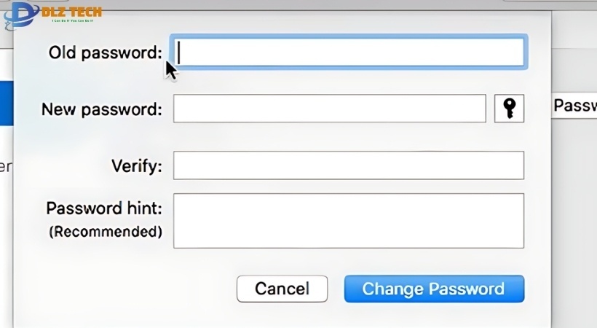Click the 'Old password:' label
This screenshot has width=597, height=328.
[x=105, y=52]
